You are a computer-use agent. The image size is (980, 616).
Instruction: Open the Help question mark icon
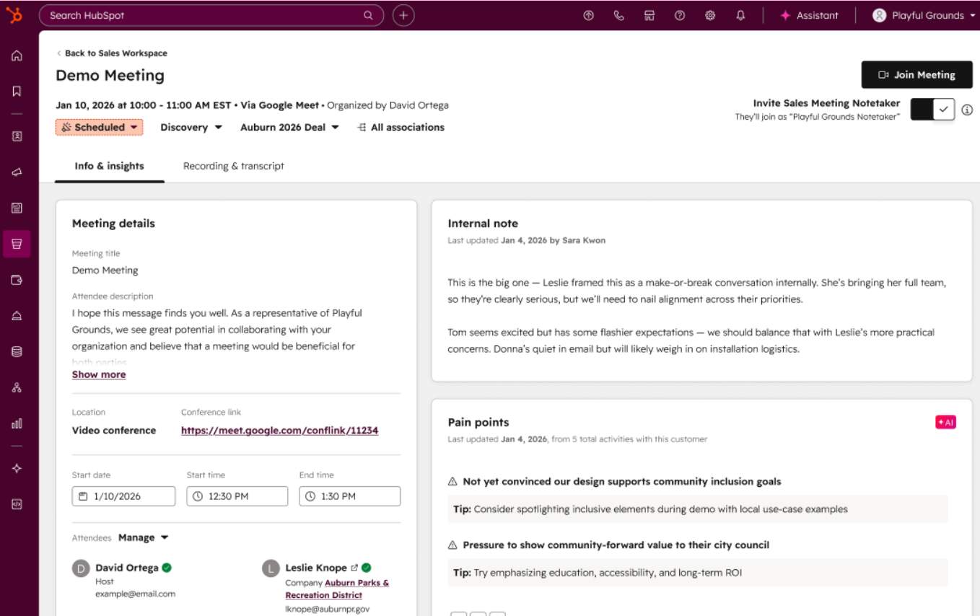(x=679, y=15)
